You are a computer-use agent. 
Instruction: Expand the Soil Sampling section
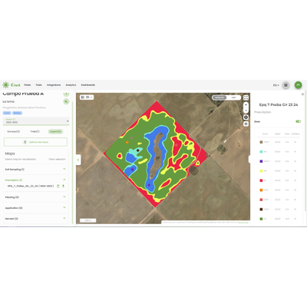tap(35, 170)
